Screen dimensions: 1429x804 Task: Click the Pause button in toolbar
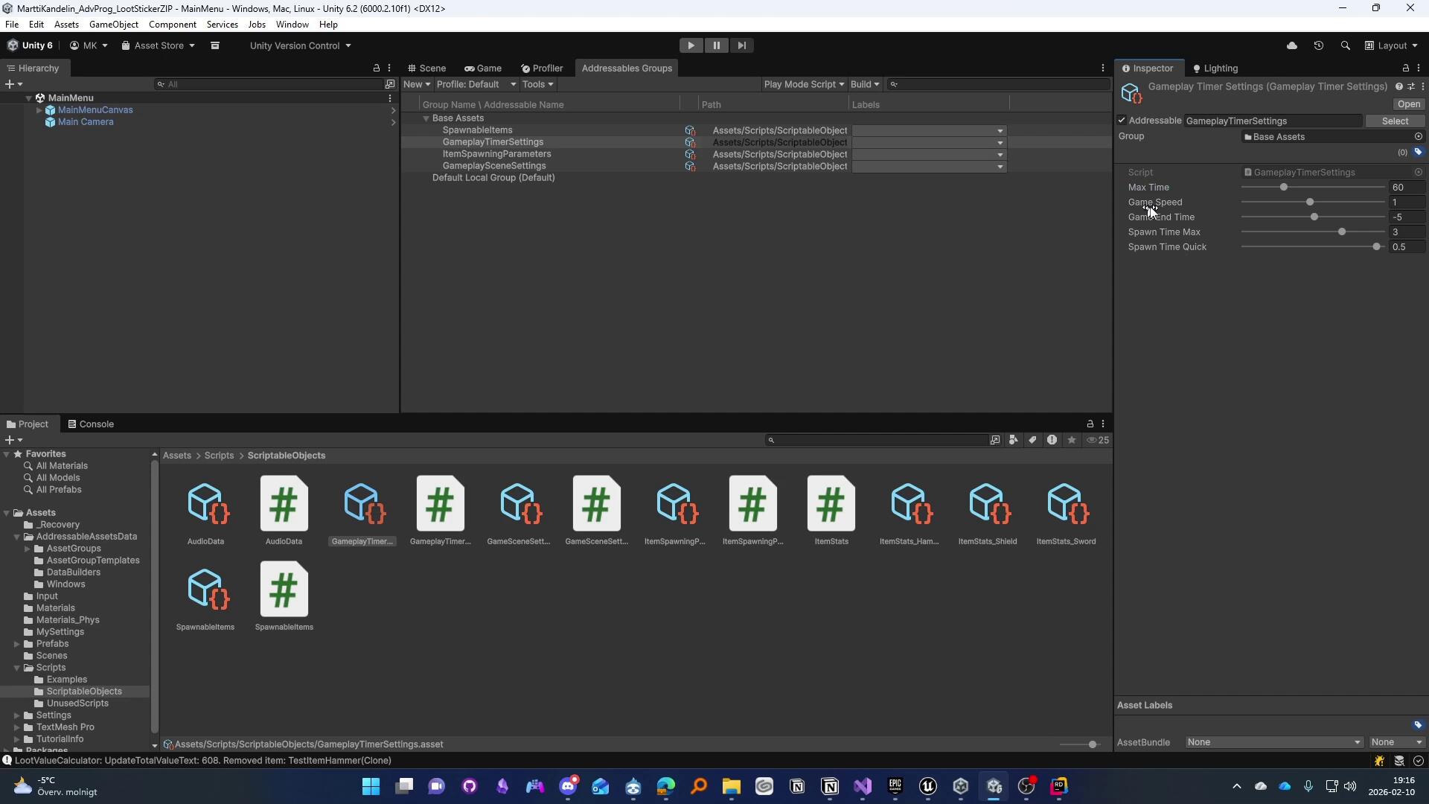click(x=716, y=45)
